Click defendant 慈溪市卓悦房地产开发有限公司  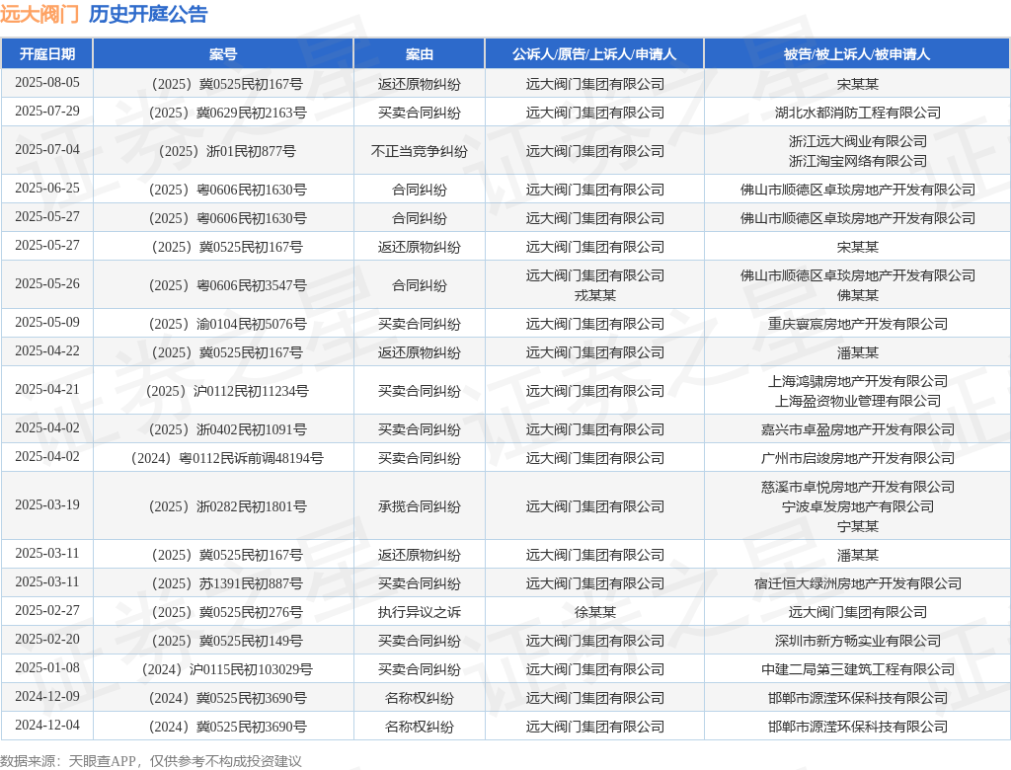click(x=858, y=487)
